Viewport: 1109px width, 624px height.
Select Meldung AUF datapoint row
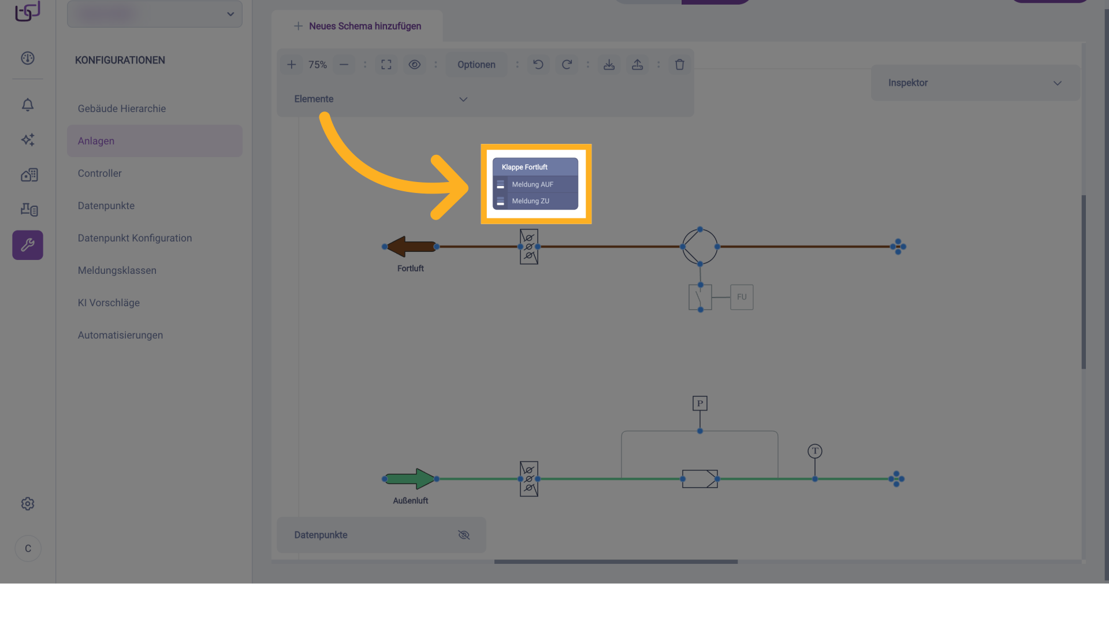pos(533,184)
